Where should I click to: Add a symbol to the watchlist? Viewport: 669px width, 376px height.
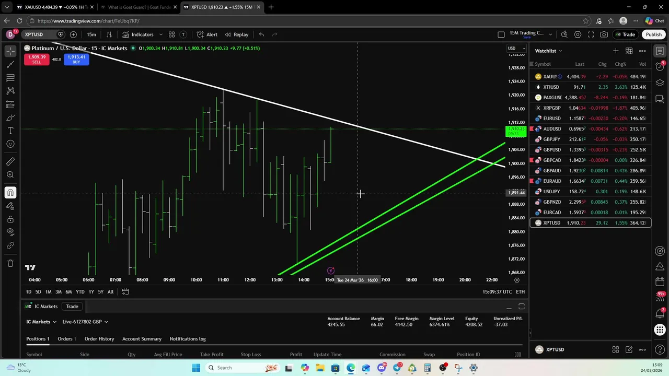[616, 51]
